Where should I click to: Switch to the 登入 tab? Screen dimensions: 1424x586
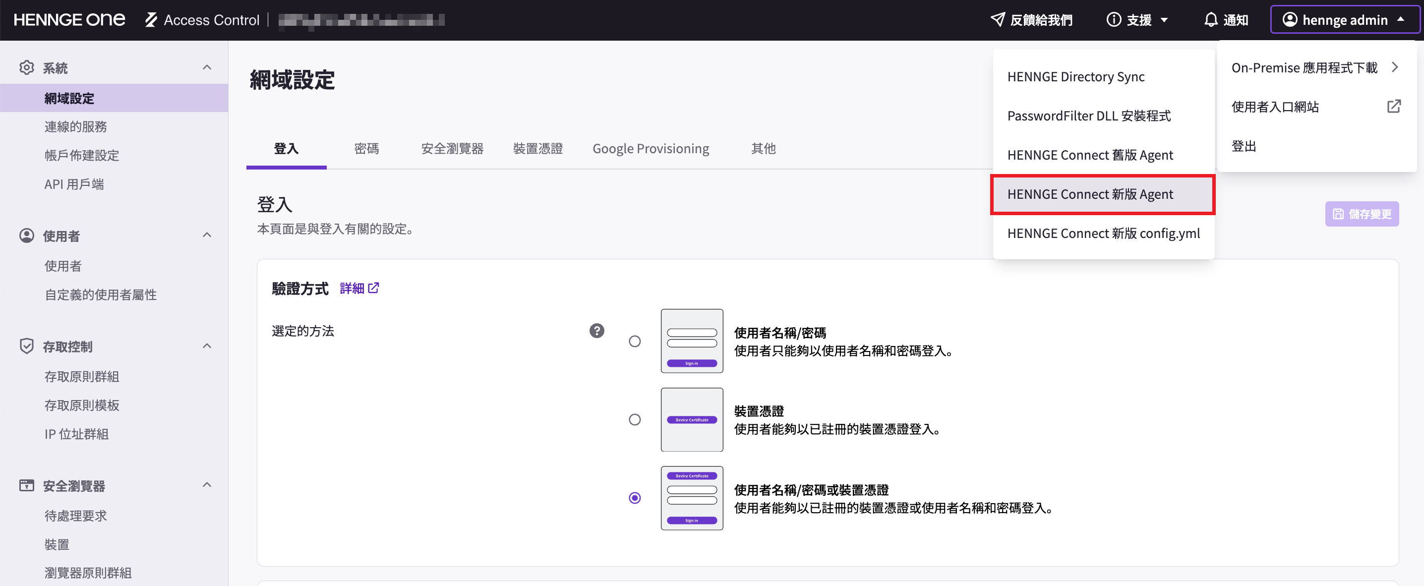287,148
